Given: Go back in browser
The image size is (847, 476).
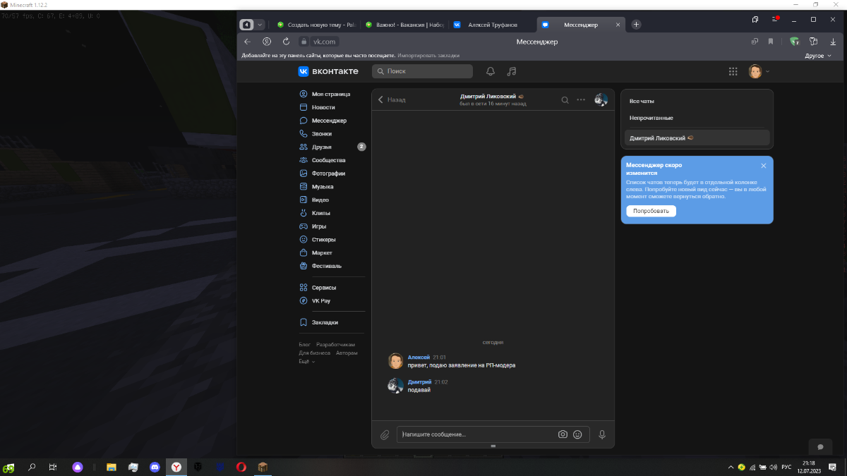Looking at the screenshot, I should click(247, 42).
